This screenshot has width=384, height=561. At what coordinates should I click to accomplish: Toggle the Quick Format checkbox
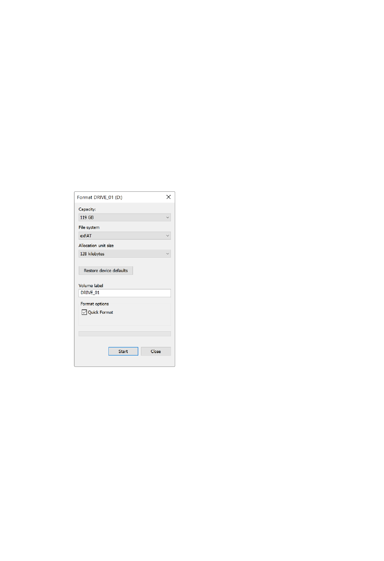tap(84, 312)
